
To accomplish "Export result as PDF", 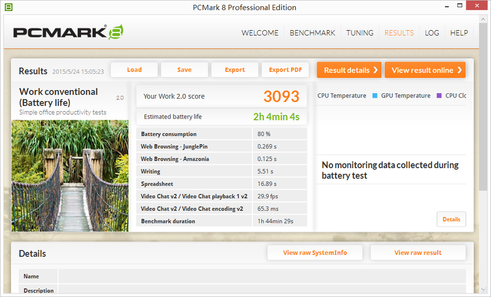I will (285, 70).
